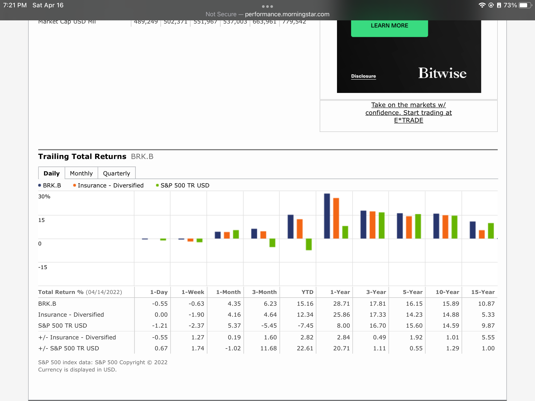This screenshot has width=535, height=401.
Task: Open the Disclosure link in the ad
Action: click(363, 76)
